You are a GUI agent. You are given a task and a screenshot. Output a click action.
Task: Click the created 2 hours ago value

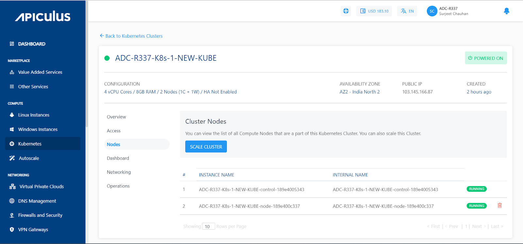(x=479, y=92)
